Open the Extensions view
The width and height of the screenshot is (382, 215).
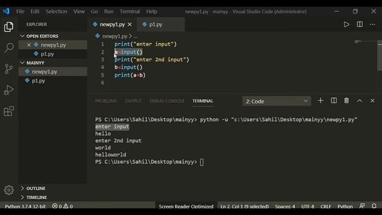[9, 111]
